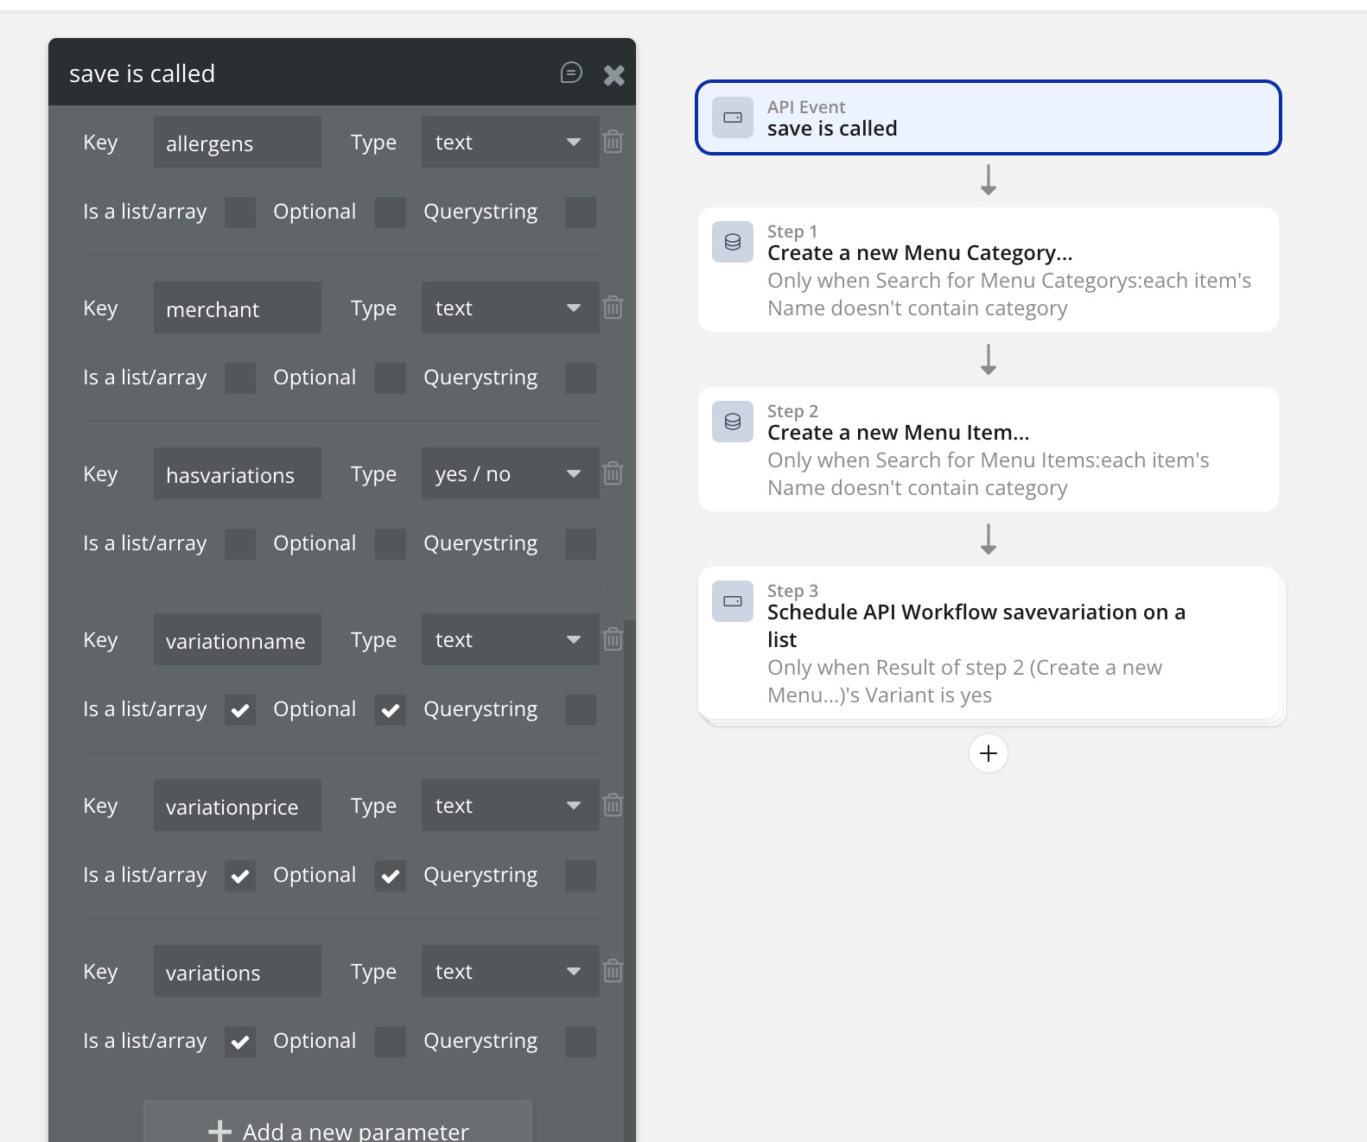This screenshot has height=1142, width=1367.
Task: Click Add a new parameter button
Action: (338, 1122)
